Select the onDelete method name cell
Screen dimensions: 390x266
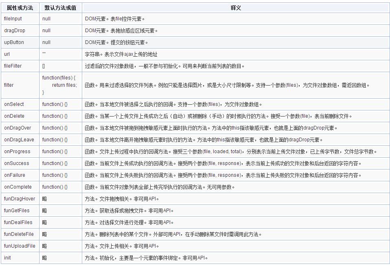click(x=14, y=116)
